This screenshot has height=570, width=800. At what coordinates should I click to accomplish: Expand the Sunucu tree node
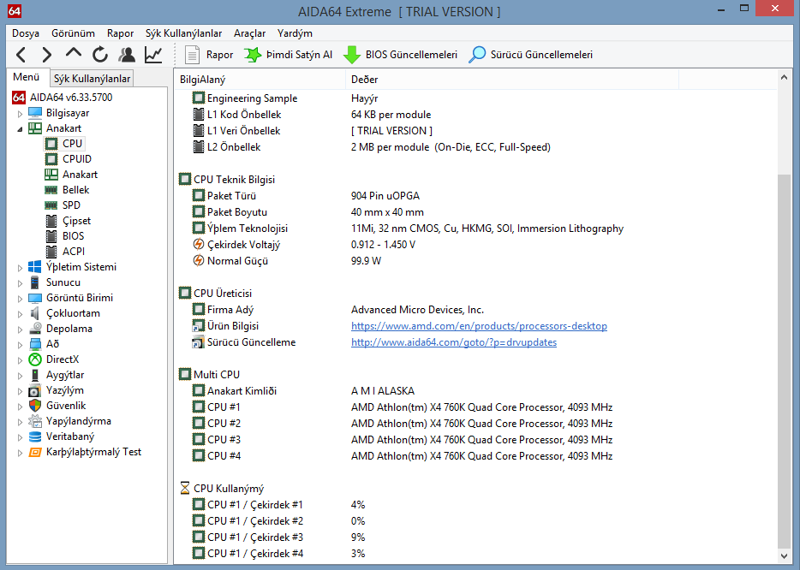pyautogui.click(x=20, y=283)
